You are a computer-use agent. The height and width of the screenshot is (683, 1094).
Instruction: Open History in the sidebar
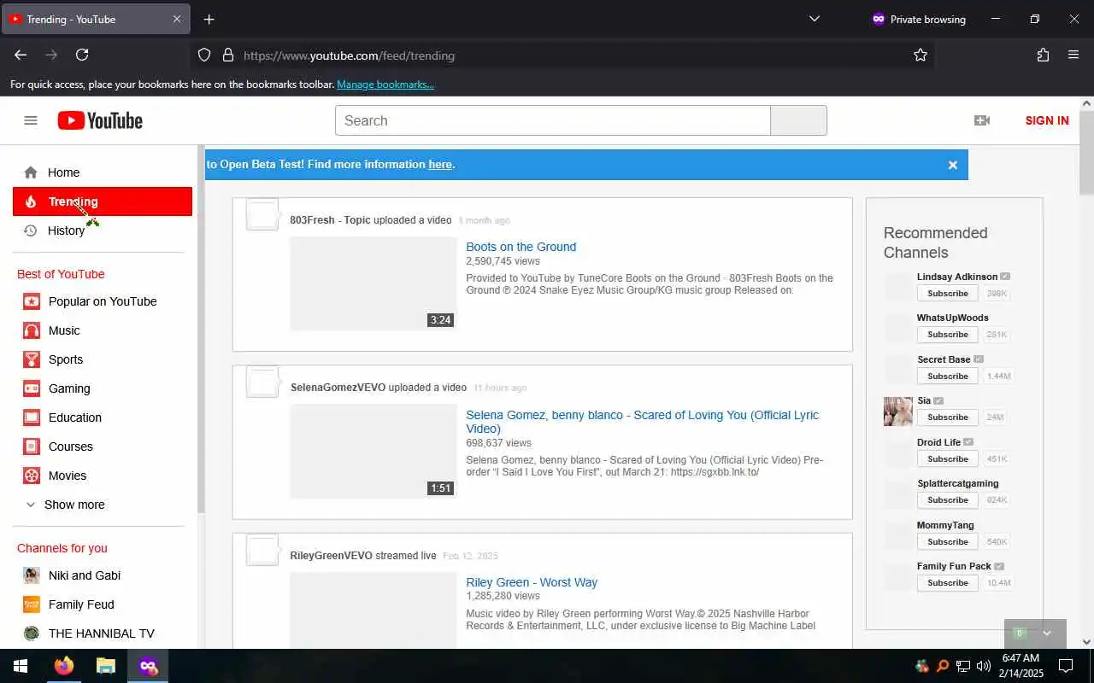click(x=103, y=231)
